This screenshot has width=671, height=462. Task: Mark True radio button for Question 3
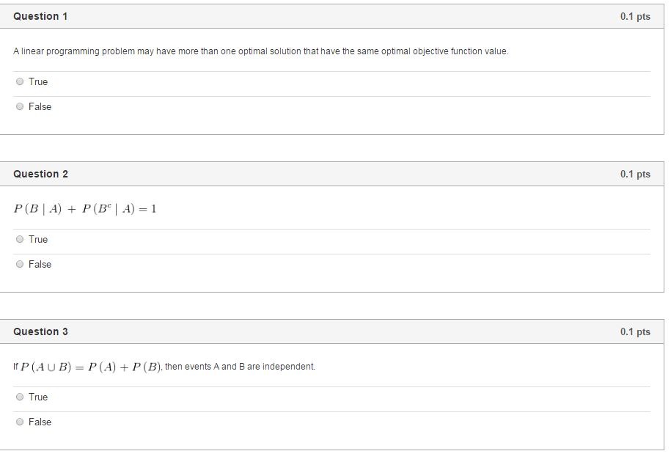(x=20, y=397)
